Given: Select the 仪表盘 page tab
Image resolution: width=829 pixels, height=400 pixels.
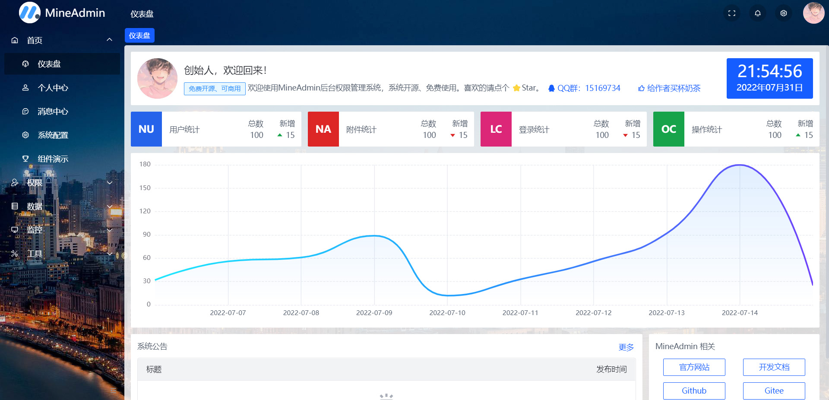Looking at the screenshot, I should click(139, 35).
